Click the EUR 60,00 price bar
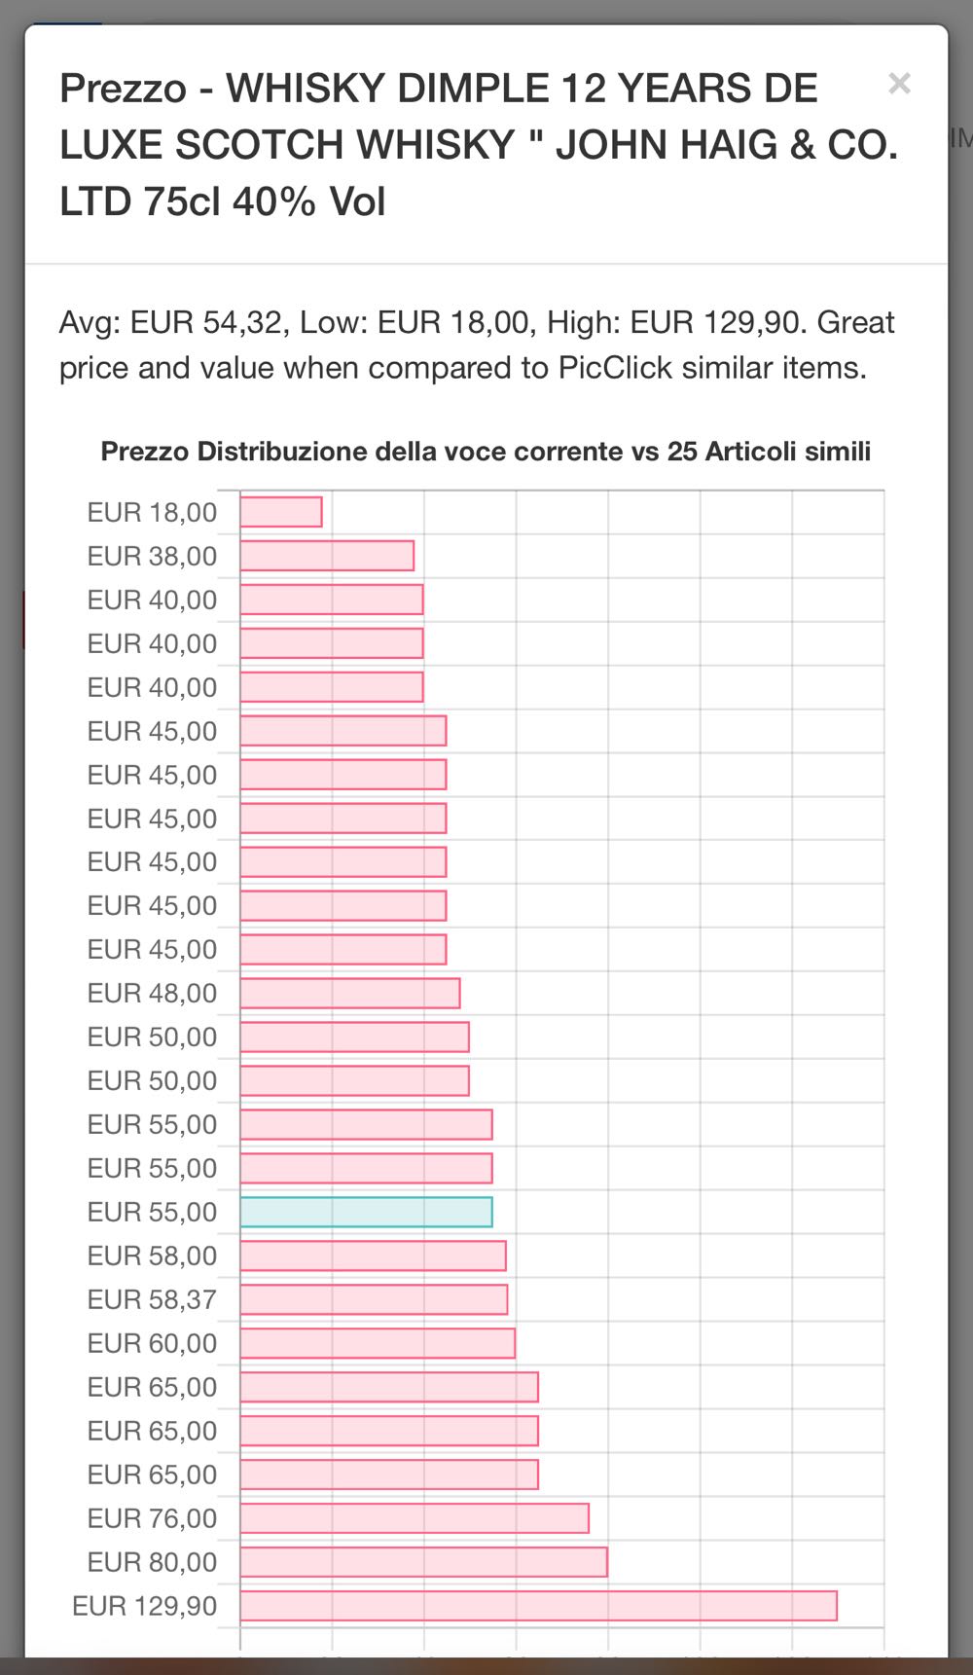This screenshot has width=973, height=1675. point(378,1343)
